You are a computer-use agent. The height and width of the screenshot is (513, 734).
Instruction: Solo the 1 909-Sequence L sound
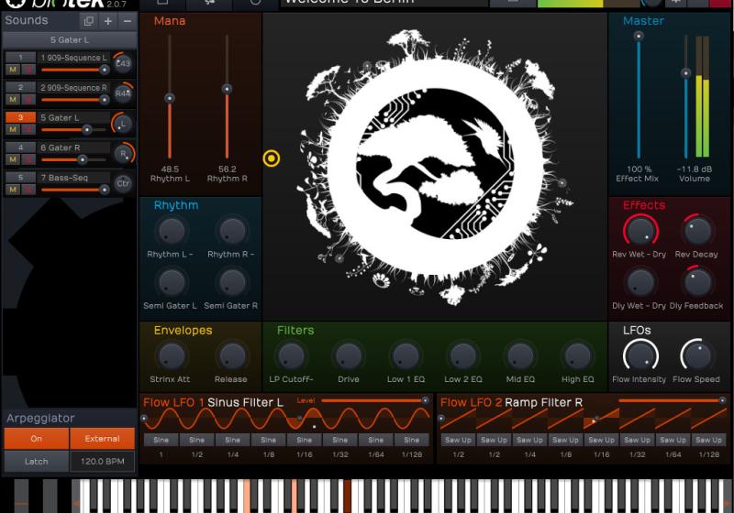click(x=28, y=70)
